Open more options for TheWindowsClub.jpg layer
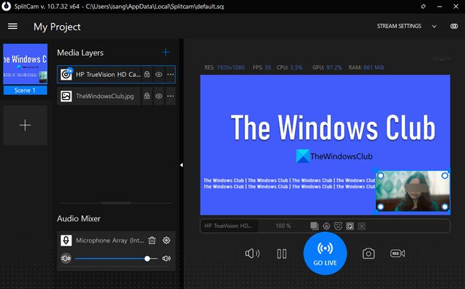465x289 pixels. coord(170,96)
